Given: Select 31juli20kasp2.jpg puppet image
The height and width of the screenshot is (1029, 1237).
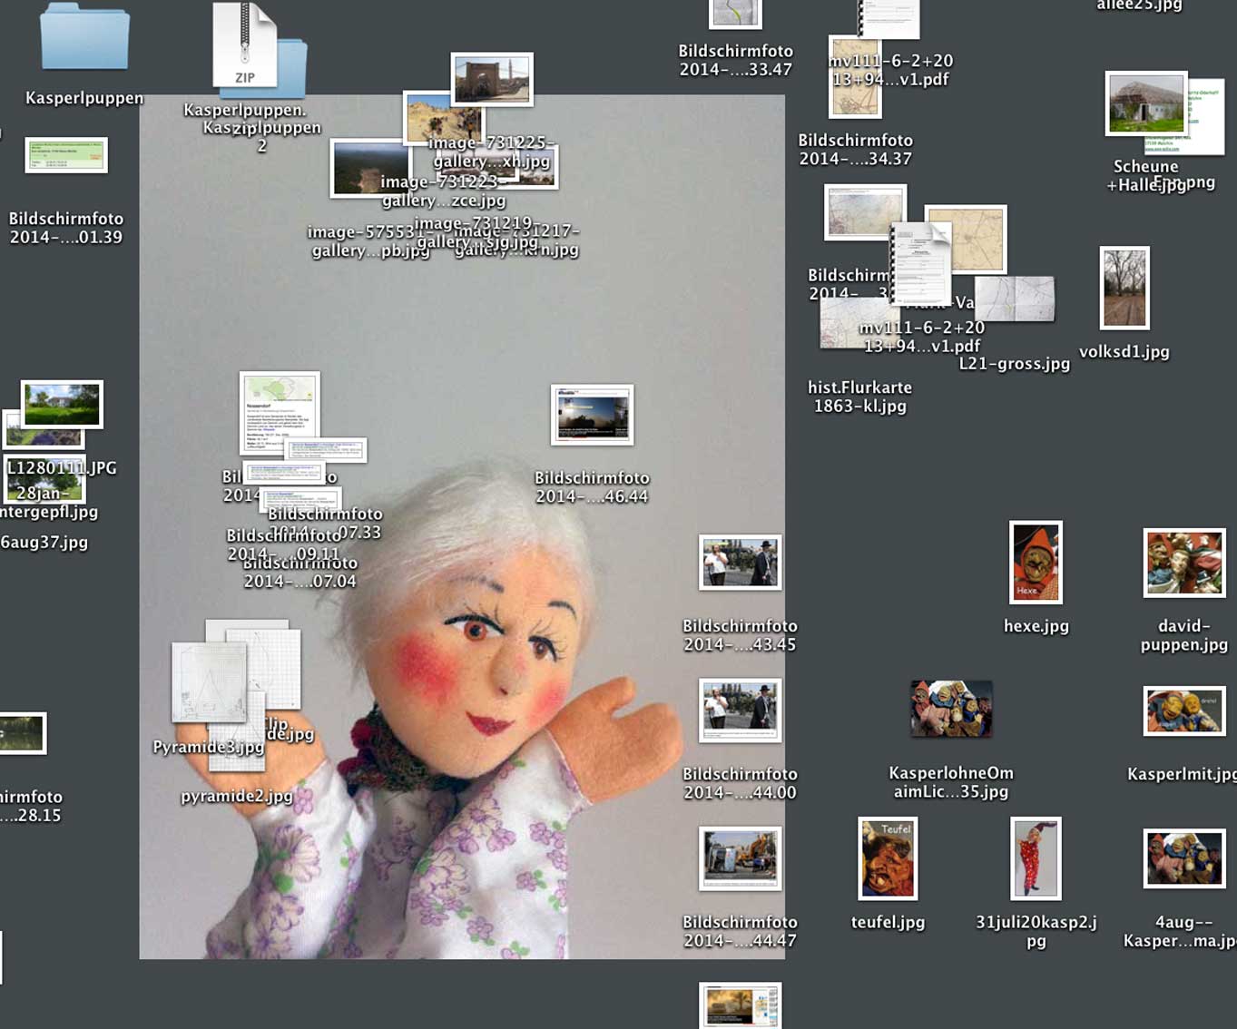Looking at the screenshot, I should point(1036,858).
